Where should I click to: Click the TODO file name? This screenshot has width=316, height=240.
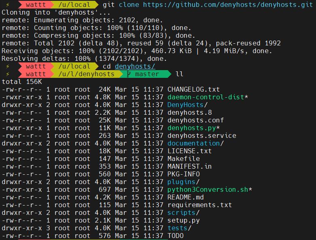175,236
